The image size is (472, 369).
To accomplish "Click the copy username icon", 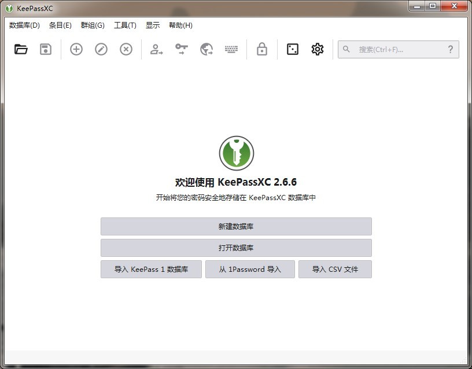I will 156,49.
